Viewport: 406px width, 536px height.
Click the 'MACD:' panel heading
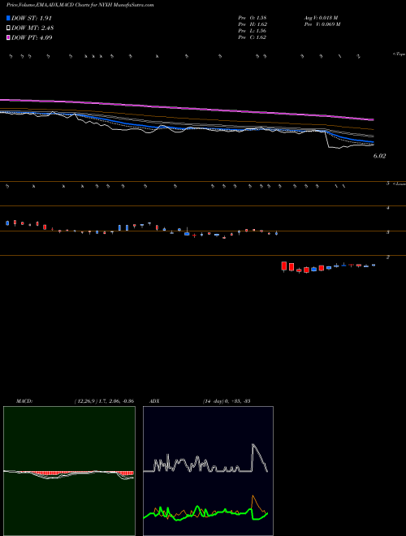click(x=24, y=401)
